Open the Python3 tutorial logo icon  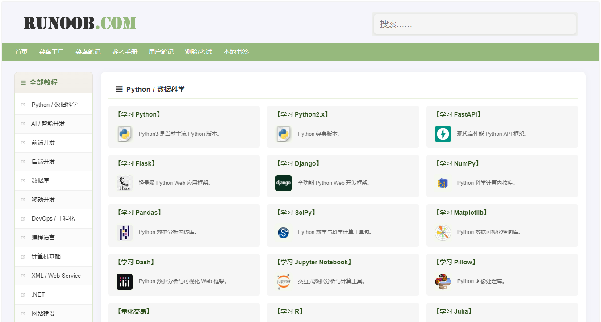pyautogui.click(x=125, y=134)
